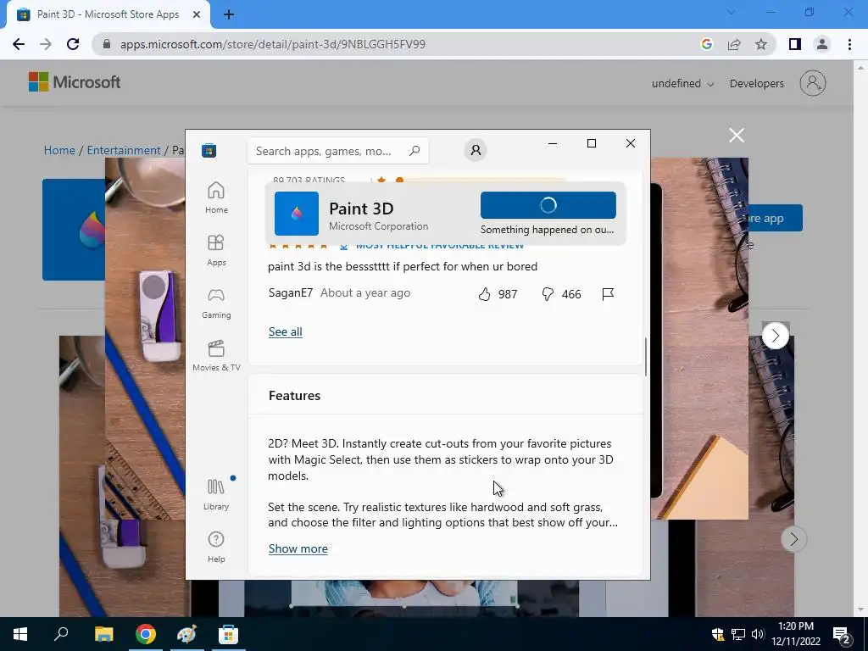Screen dimensions: 868x651
Task: Reload the page in Chrome
Action: click(x=73, y=44)
